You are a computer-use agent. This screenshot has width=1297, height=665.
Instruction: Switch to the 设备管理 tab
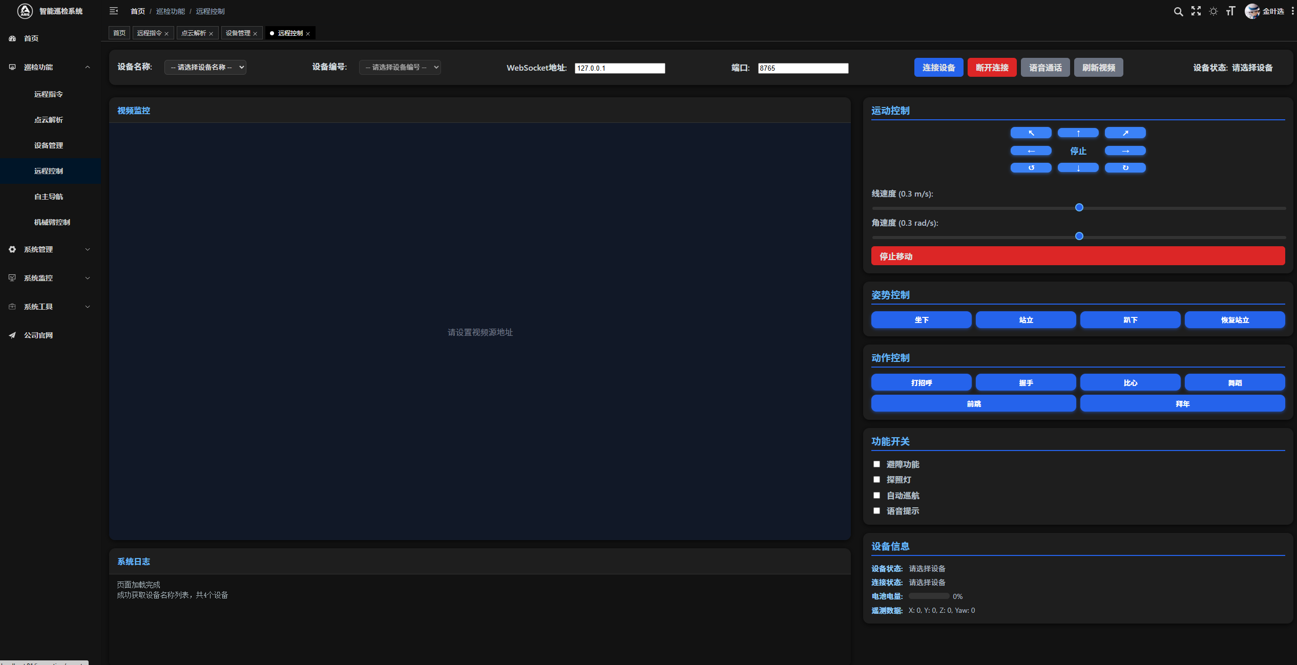coord(238,33)
